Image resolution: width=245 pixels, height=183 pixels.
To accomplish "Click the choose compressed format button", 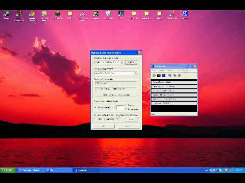I will coord(116,95).
